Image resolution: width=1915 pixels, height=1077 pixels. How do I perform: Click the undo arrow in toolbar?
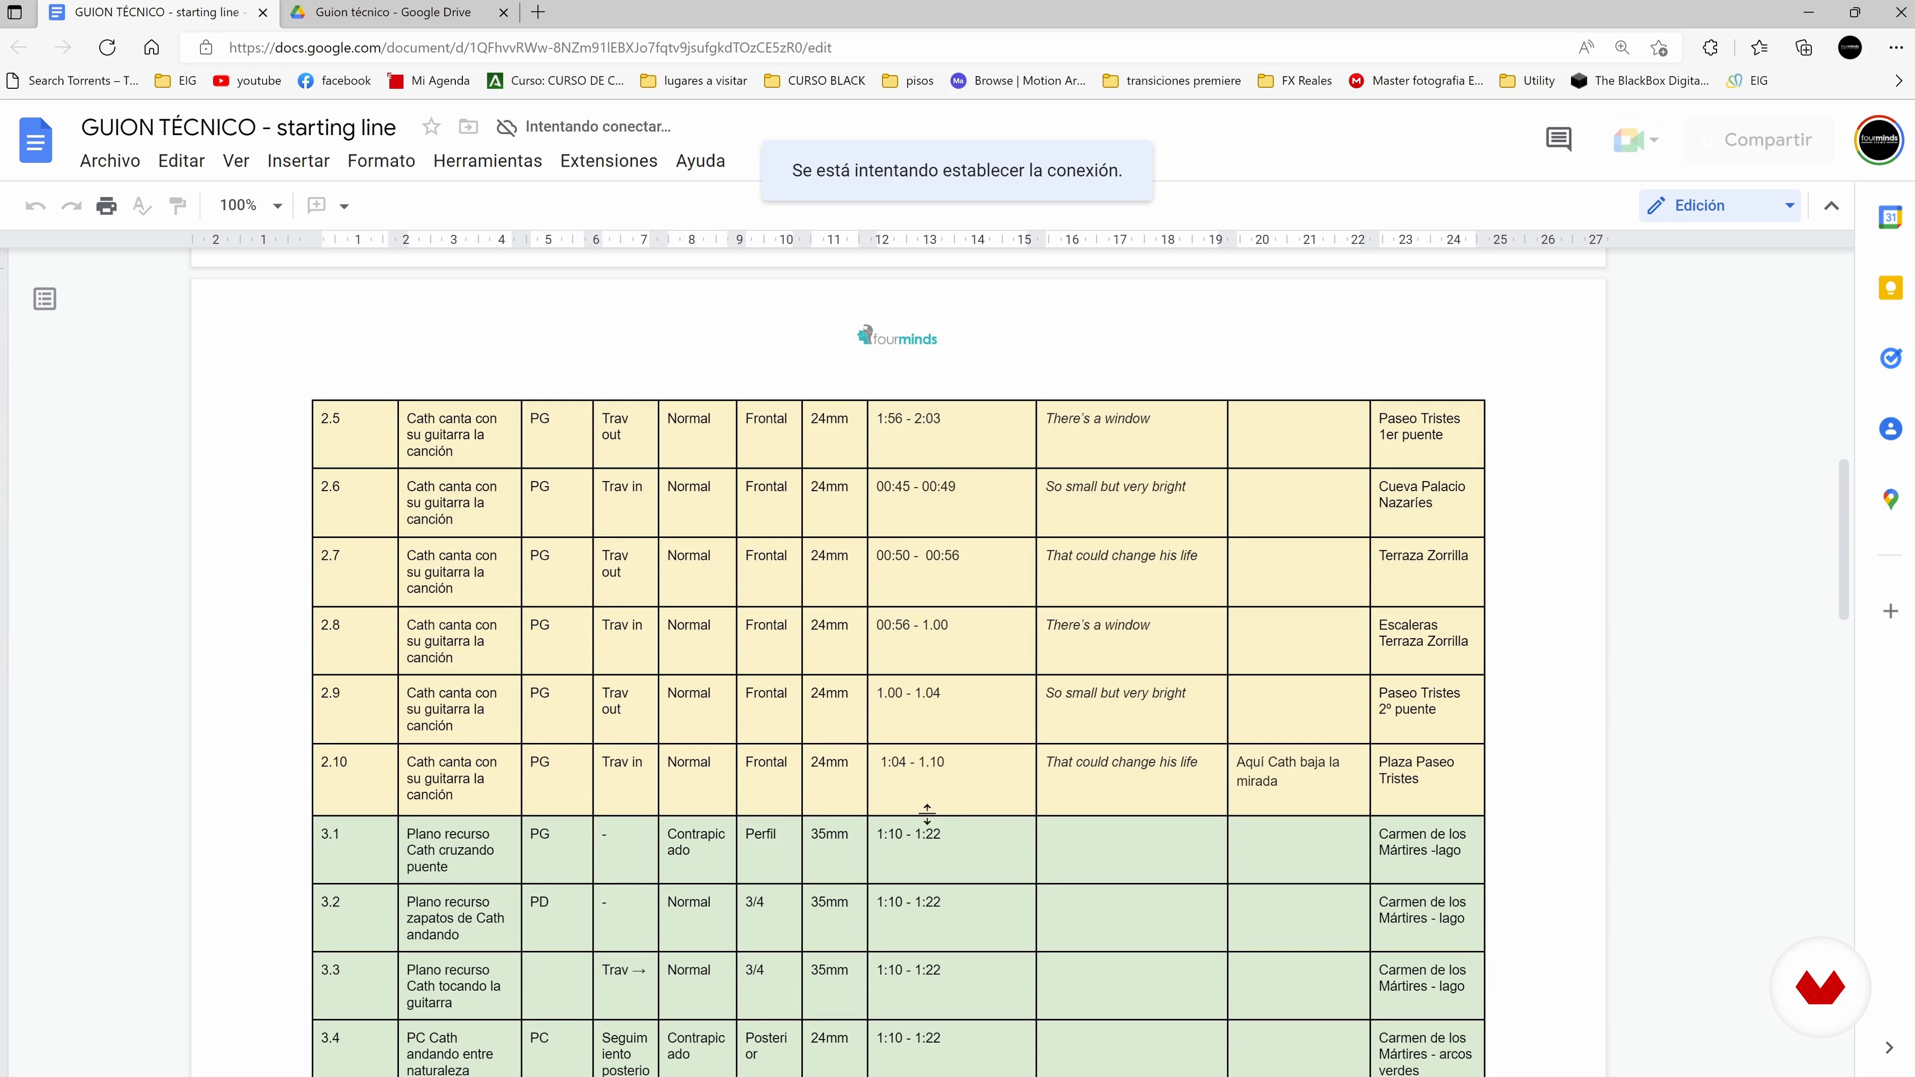(35, 205)
